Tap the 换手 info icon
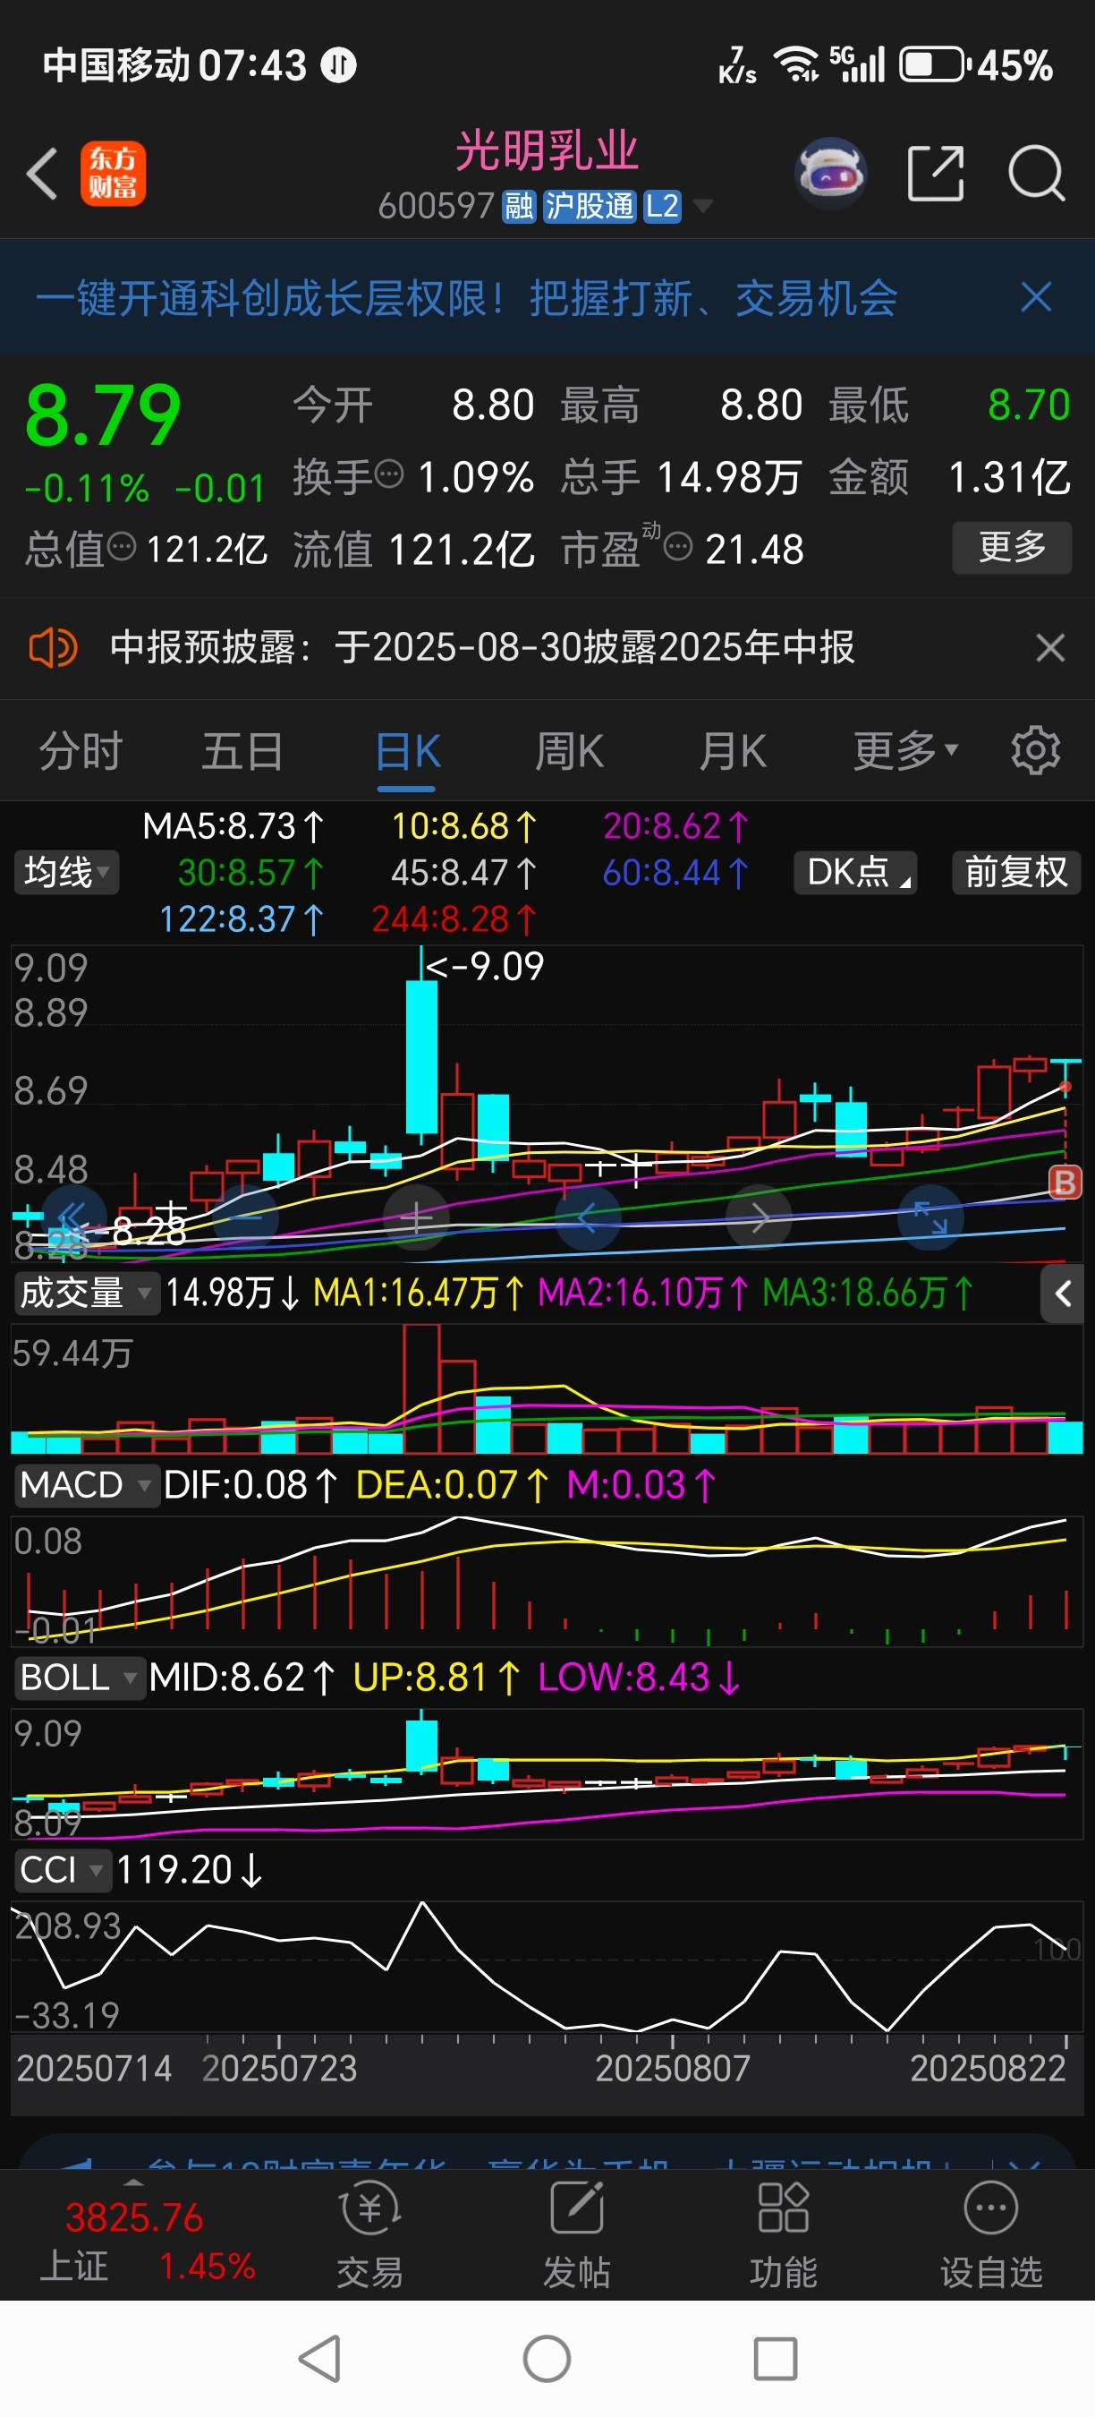 (389, 474)
